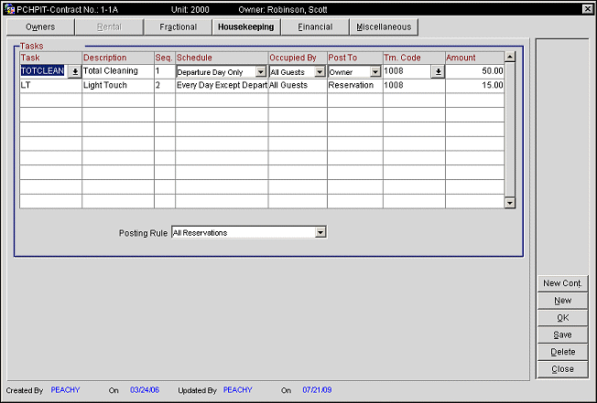Image resolution: width=597 pixels, height=403 pixels.
Task: Select the LT task cell
Action: 50,85
